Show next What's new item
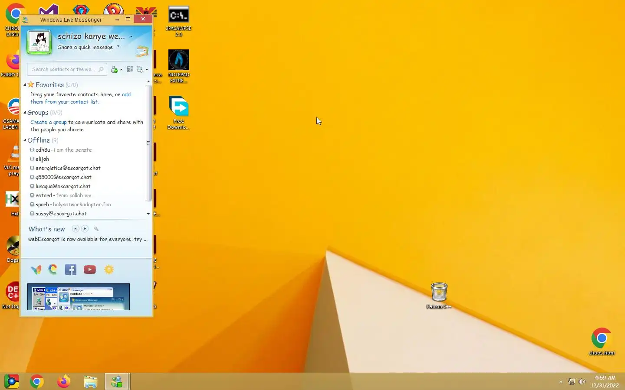 [x=85, y=228]
